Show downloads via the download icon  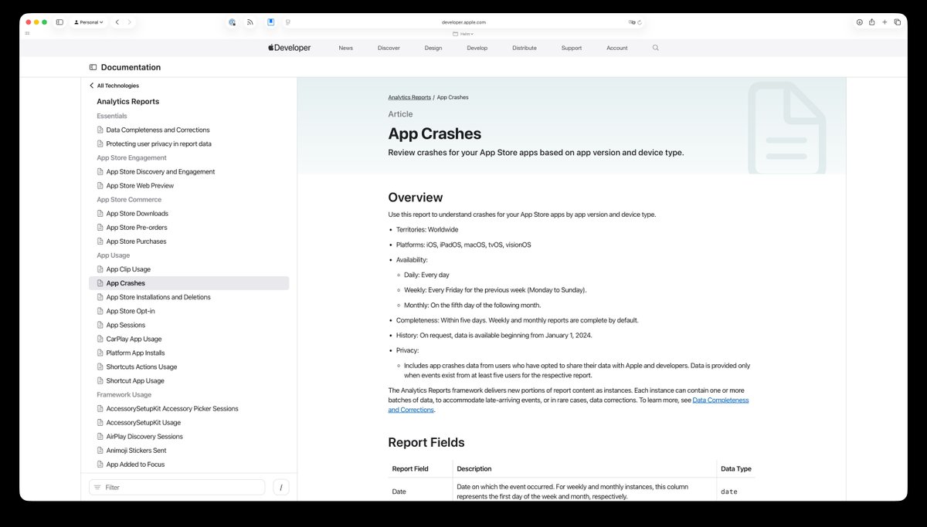[x=859, y=22]
